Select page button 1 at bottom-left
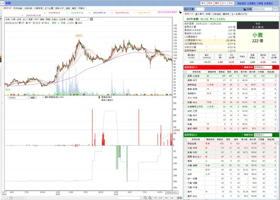 [4, 198]
